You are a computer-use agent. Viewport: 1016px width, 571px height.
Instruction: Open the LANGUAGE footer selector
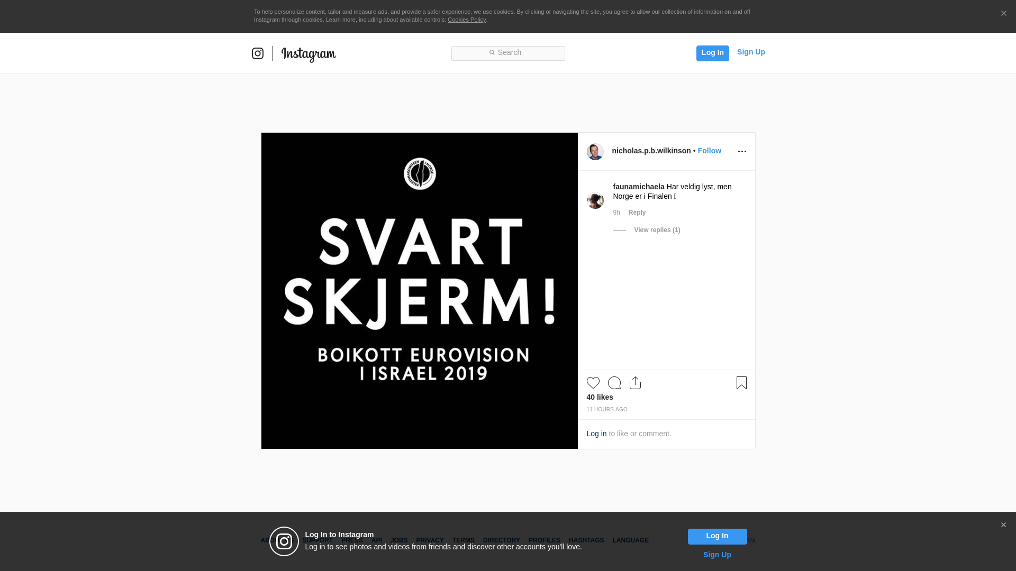pos(631,540)
